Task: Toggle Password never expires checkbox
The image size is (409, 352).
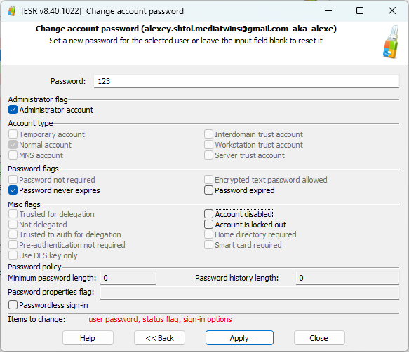Action: pos(13,190)
